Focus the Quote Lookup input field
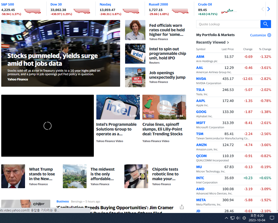The image size is (278, 223). coord(228,24)
